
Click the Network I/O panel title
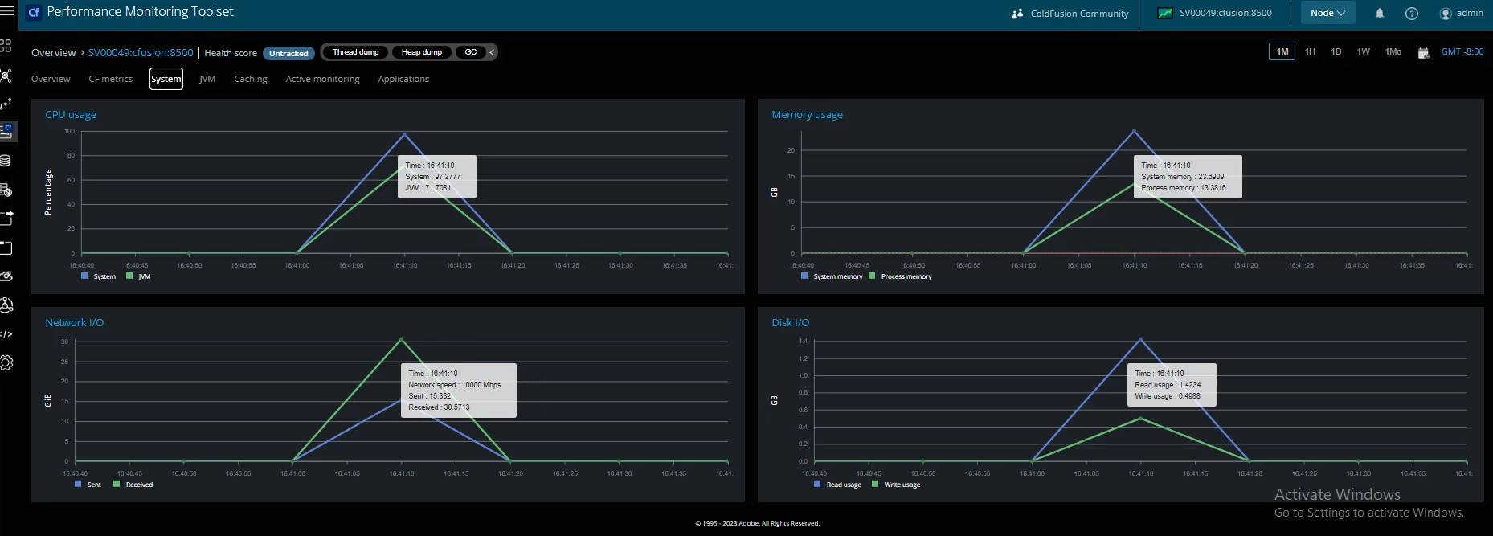click(x=74, y=322)
